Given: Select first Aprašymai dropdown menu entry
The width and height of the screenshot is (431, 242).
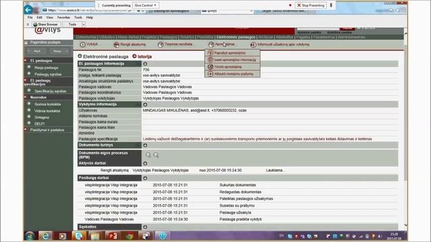Looking at the screenshot, I should [232, 52].
